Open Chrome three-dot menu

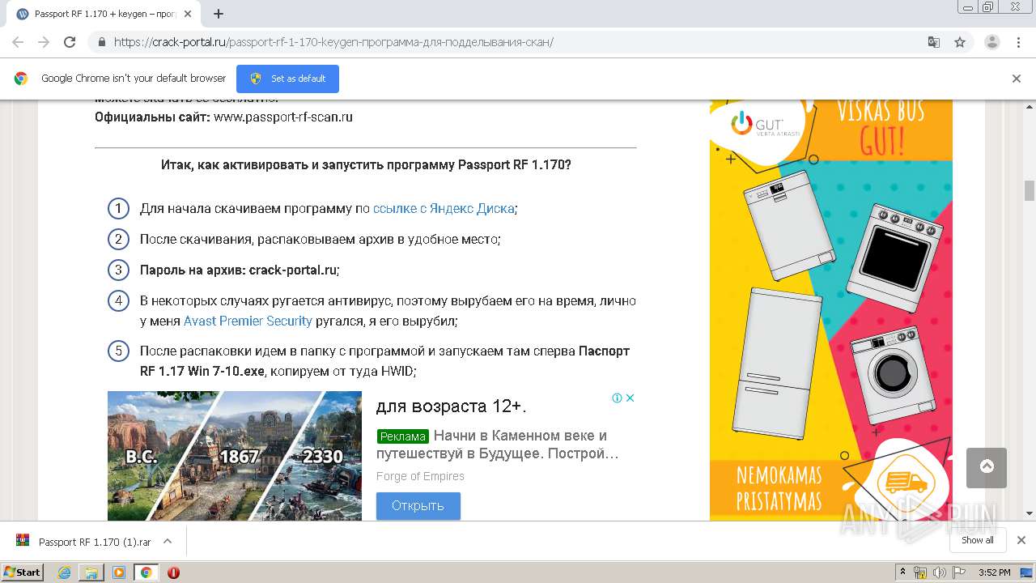tap(1017, 42)
